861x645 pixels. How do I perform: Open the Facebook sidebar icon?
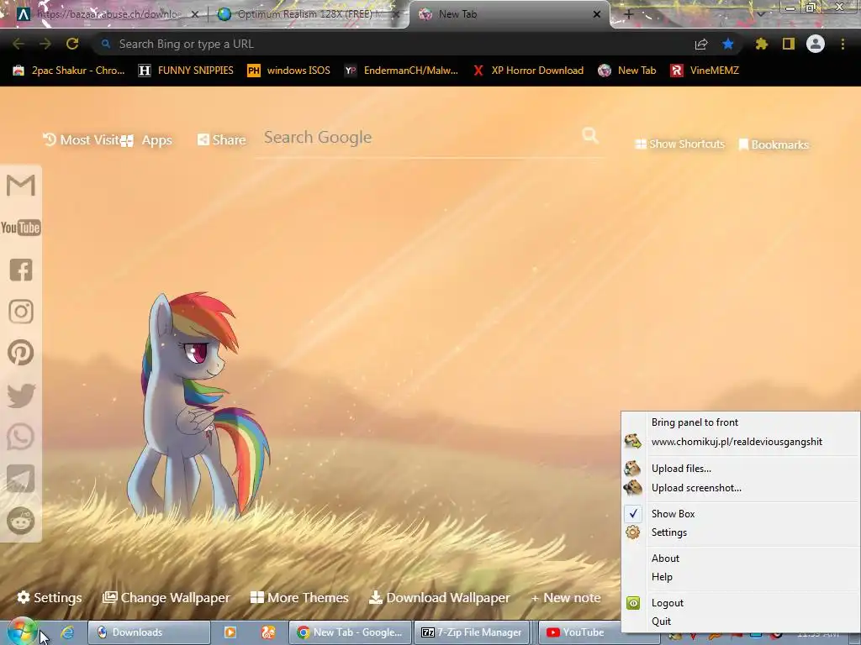21,270
